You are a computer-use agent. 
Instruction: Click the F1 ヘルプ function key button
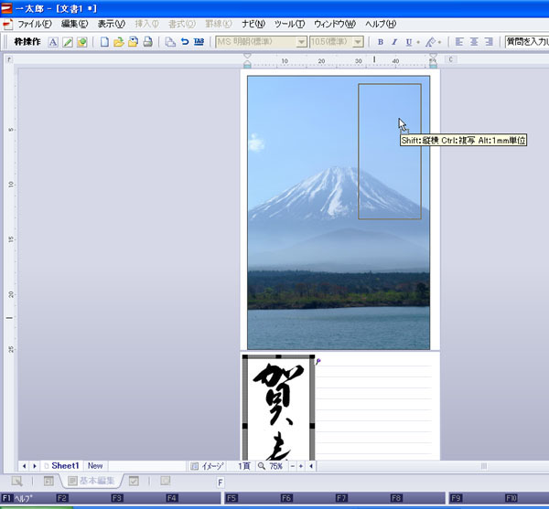pyautogui.click(x=18, y=498)
